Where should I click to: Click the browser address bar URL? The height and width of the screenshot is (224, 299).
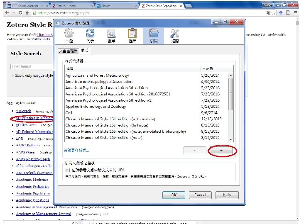click(x=63, y=13)
